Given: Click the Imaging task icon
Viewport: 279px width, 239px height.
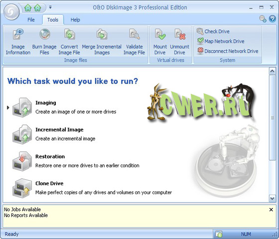Looking at the screenshot, I should pos(22,107).
